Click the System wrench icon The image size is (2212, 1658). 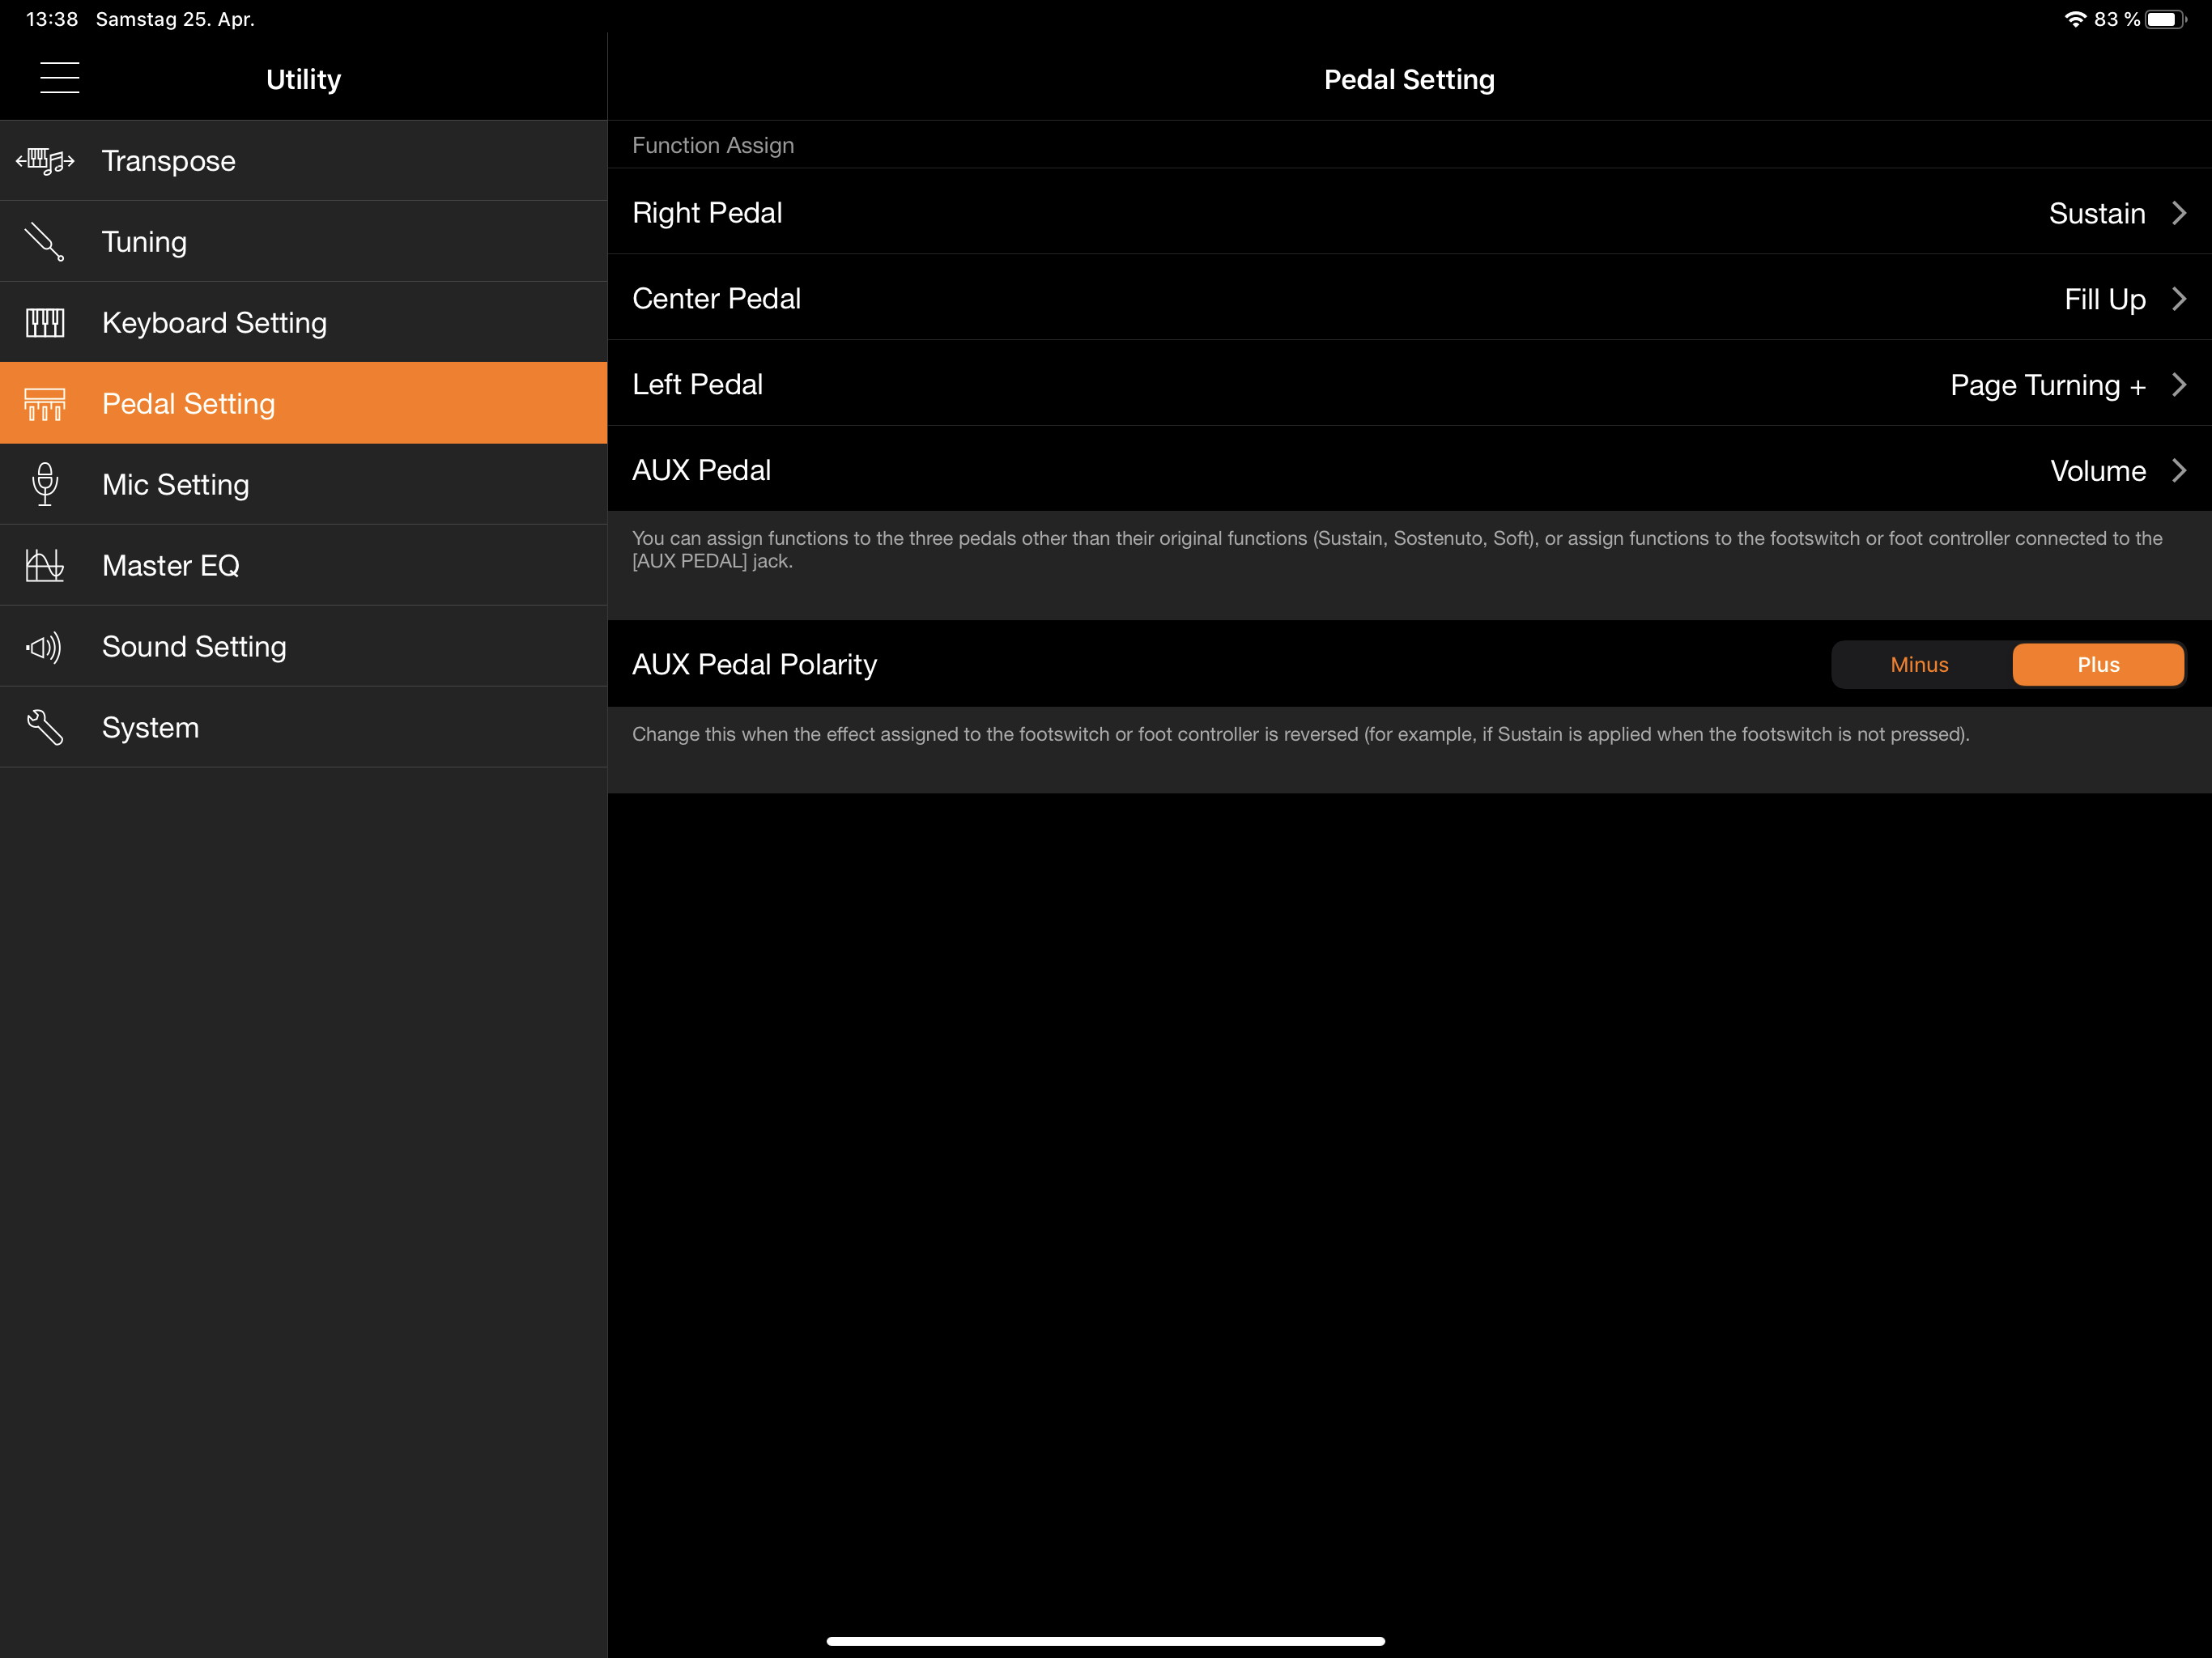45,728
